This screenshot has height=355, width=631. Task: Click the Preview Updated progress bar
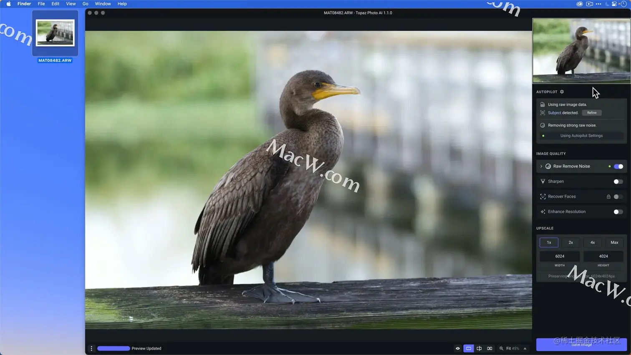[x=114, y=348]
